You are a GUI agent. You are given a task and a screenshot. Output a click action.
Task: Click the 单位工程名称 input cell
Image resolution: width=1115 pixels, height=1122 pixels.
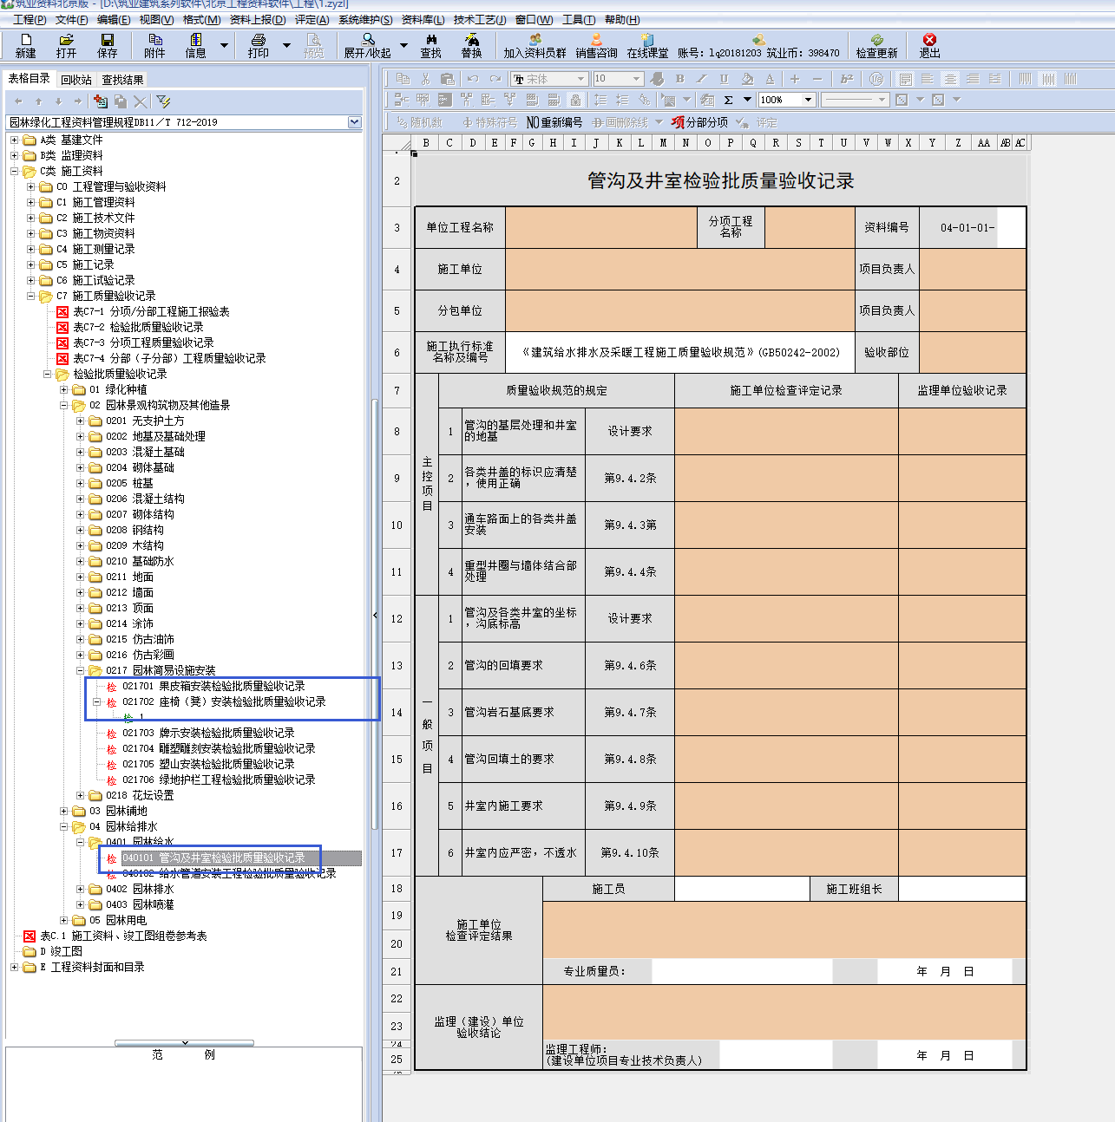click(601, 227)
